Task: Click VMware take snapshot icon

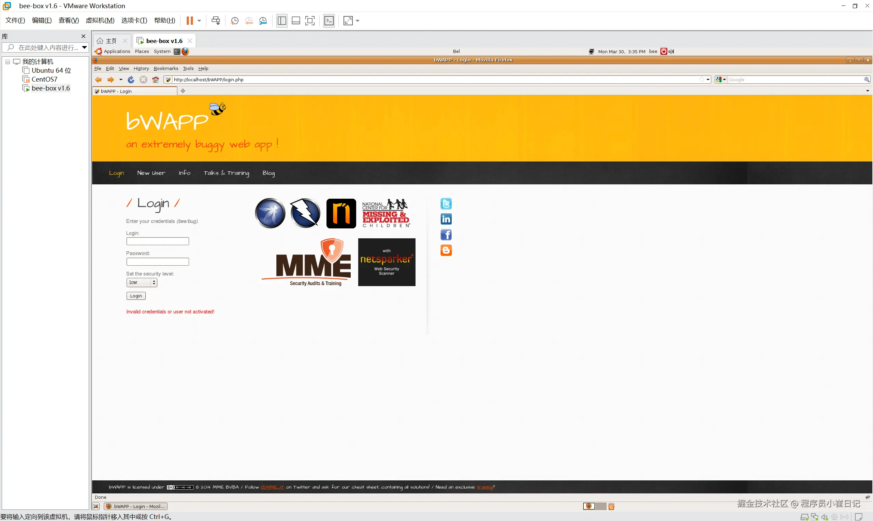Action: click(x=234, y=21)
